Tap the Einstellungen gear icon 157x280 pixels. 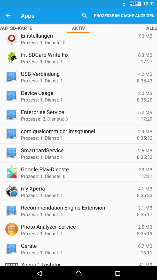pos(12,39)
